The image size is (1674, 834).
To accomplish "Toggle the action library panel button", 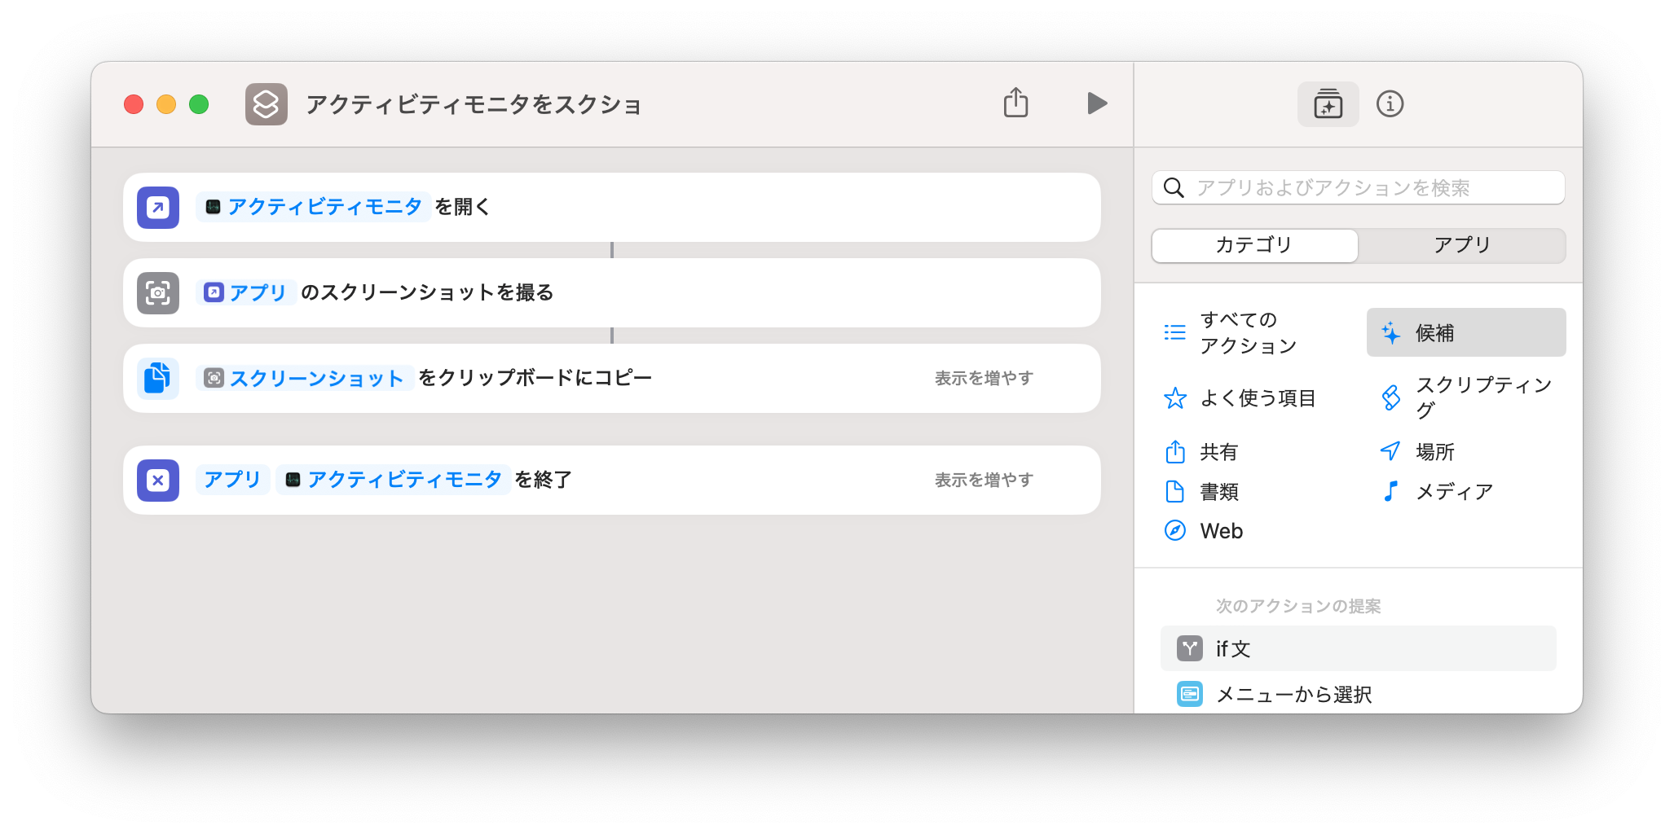I will click(x=1328, y=104).
